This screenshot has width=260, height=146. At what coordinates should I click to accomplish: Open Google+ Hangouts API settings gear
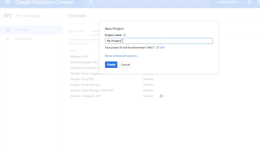(x=161, y=96)
